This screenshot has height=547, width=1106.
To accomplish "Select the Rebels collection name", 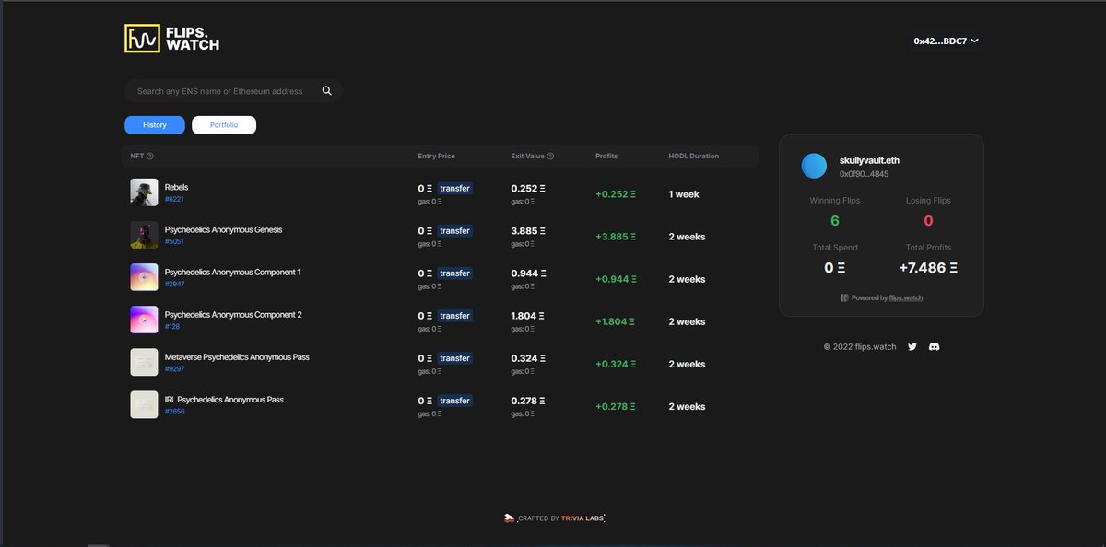I will pos(176,188).
